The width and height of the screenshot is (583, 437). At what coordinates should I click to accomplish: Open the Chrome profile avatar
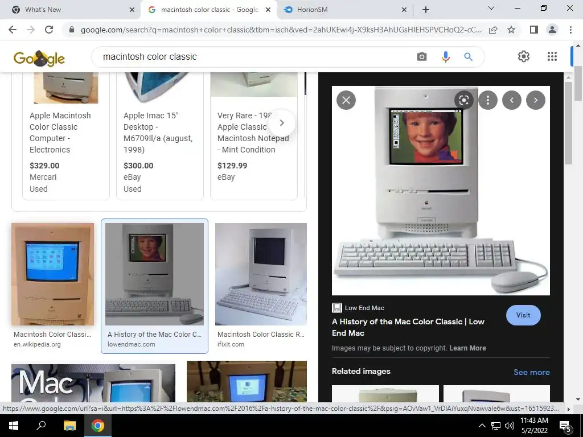click(552, 30)
